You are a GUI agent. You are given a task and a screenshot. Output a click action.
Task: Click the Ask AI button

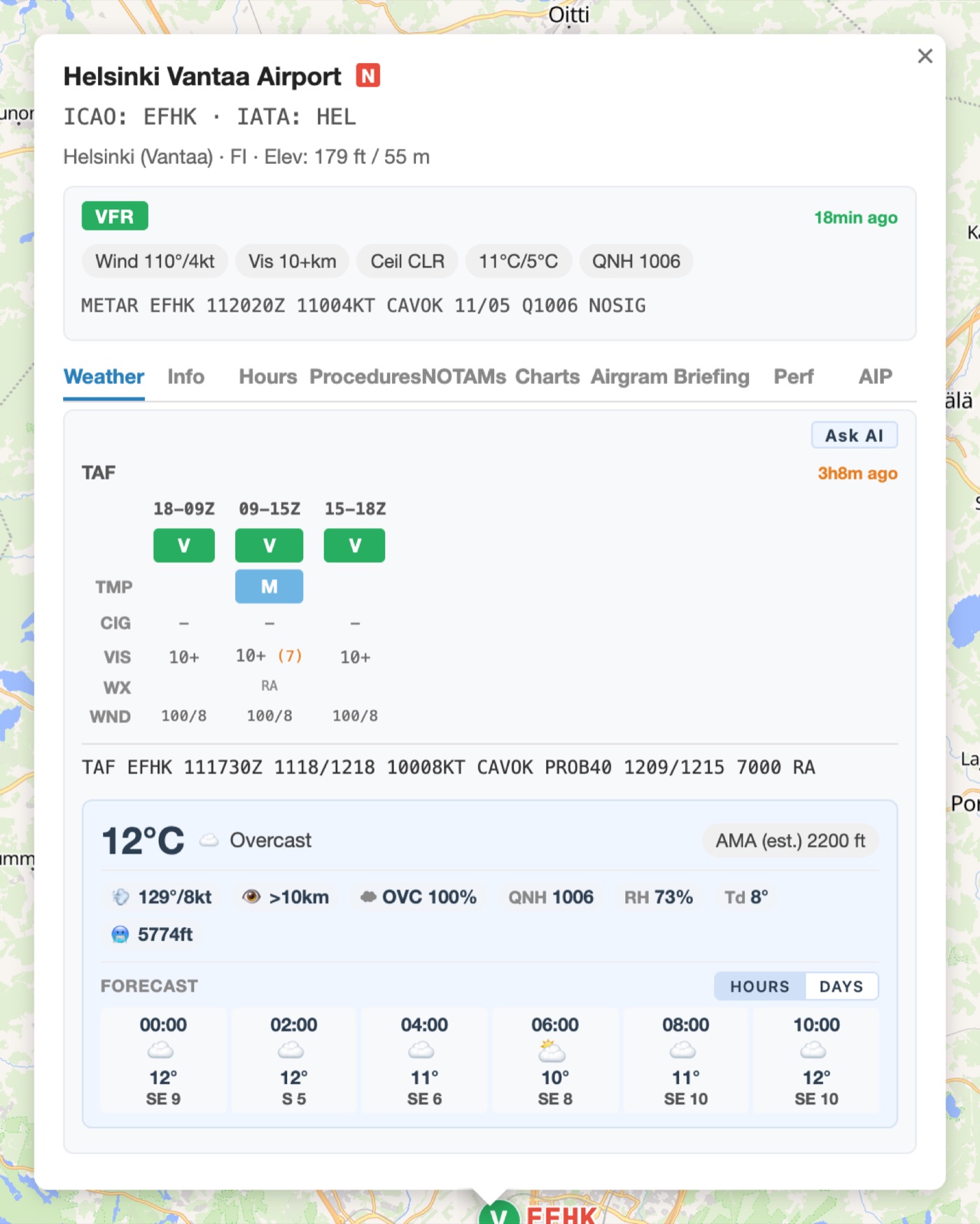[854, 436]
